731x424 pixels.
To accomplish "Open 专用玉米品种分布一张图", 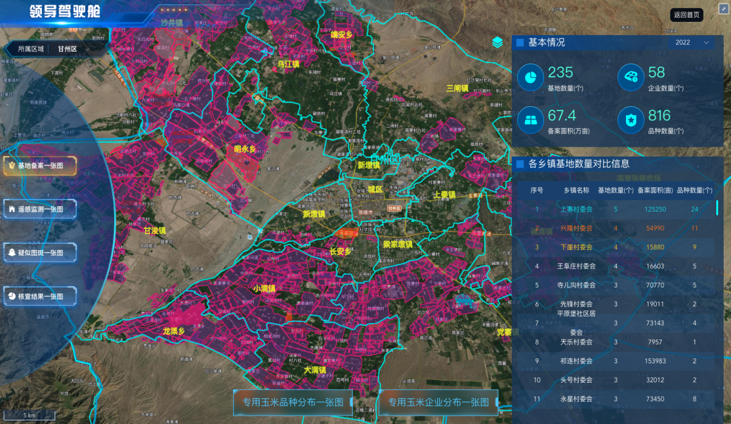I will point(293,402).
